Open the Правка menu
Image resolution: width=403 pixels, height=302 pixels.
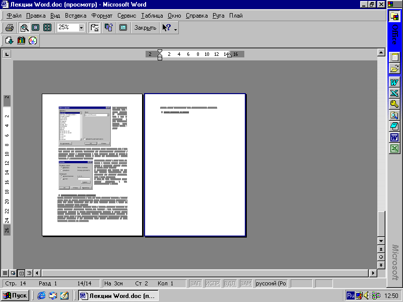pyautogui.click(x=36, y=16)
